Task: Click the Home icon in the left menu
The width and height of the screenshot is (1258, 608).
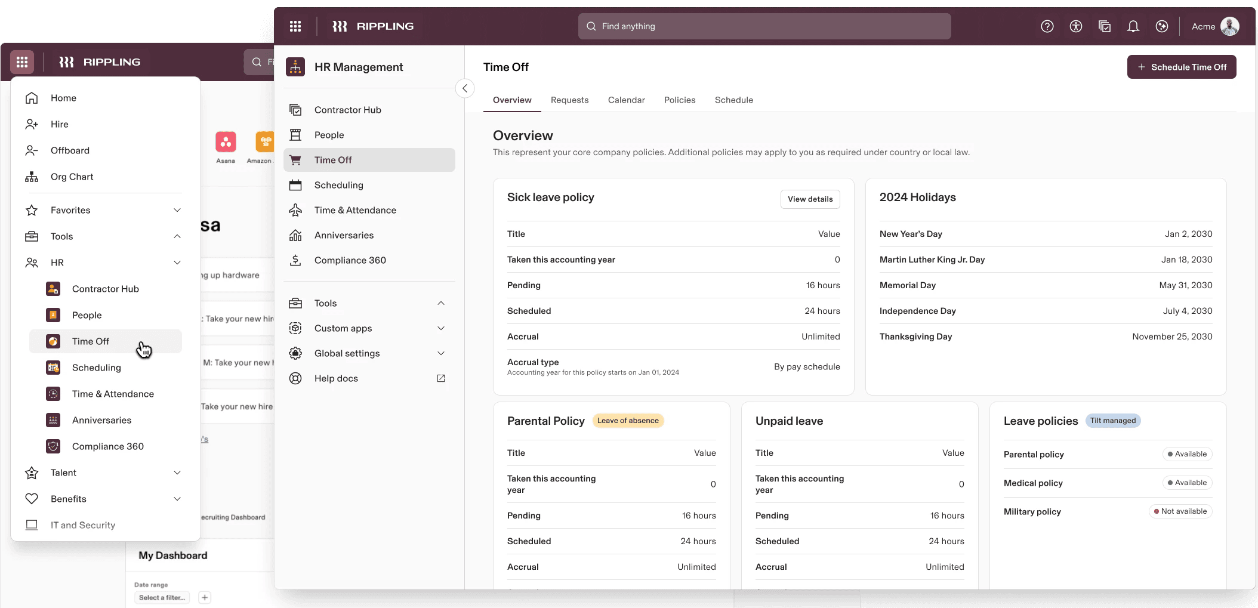Action: (32, 98)
